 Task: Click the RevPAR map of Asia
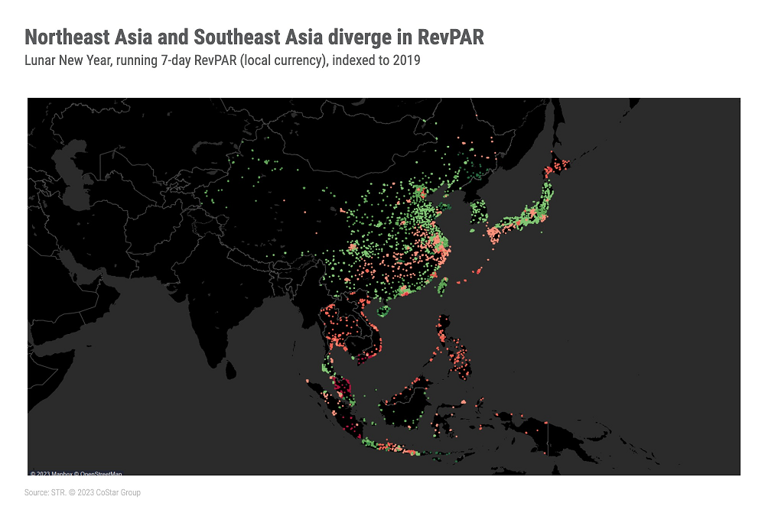(384, 287)
